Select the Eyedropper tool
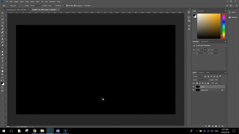This screenshot has height=134, width=239. tap(2, 29)
